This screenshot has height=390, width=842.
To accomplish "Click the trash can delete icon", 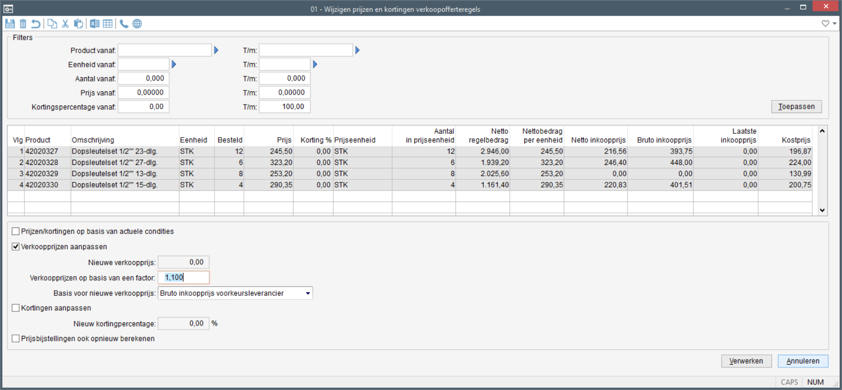I will coord(23,24).
